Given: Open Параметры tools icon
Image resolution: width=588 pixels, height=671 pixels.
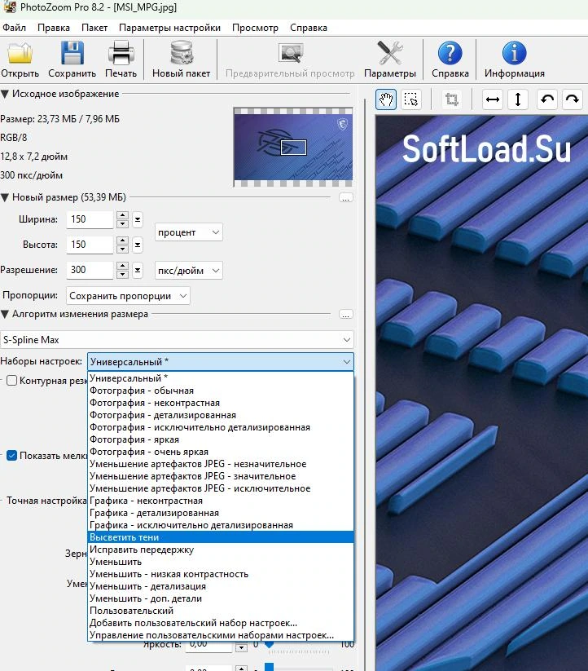Looking at the screenshot, I should [390, 53].
